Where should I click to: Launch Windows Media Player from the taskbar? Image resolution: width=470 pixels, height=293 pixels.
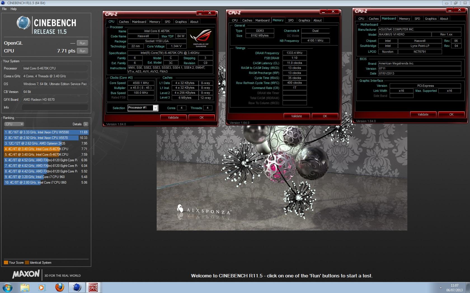click(42, 287)
